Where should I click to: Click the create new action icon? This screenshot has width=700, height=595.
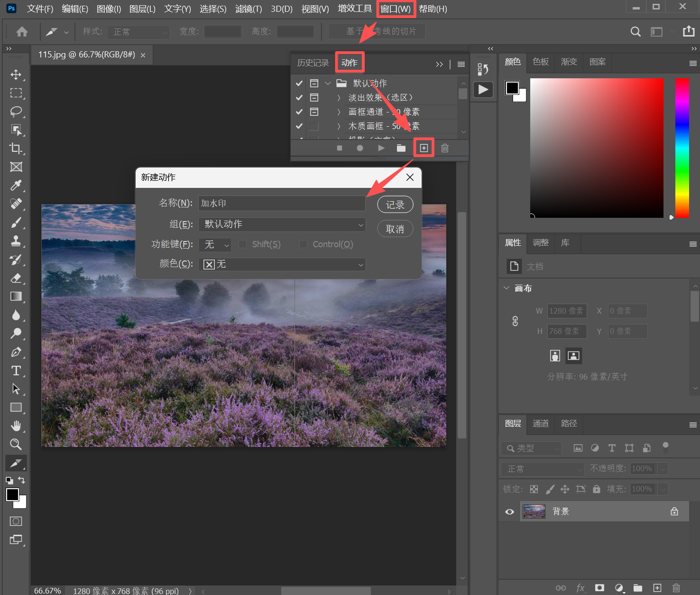coord(424,148)
